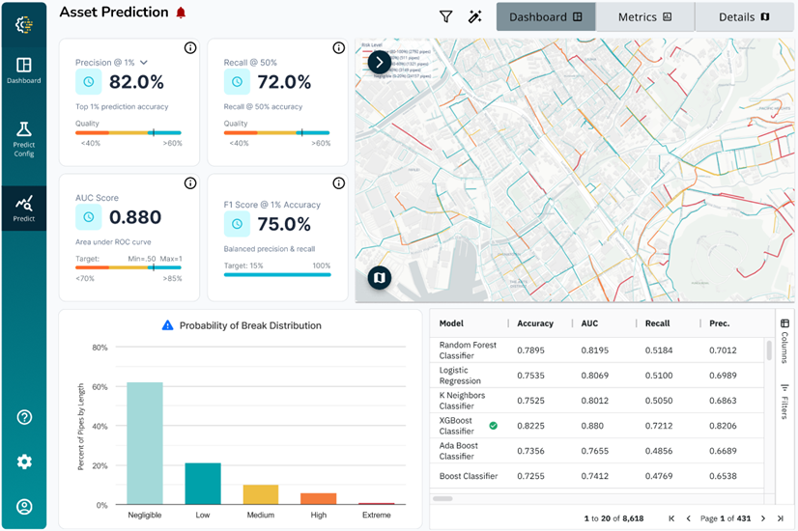Open the filter funnel icon in header
Screen dimensions: 798x531
point(445,16)
